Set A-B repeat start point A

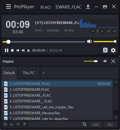pos(93,31)
